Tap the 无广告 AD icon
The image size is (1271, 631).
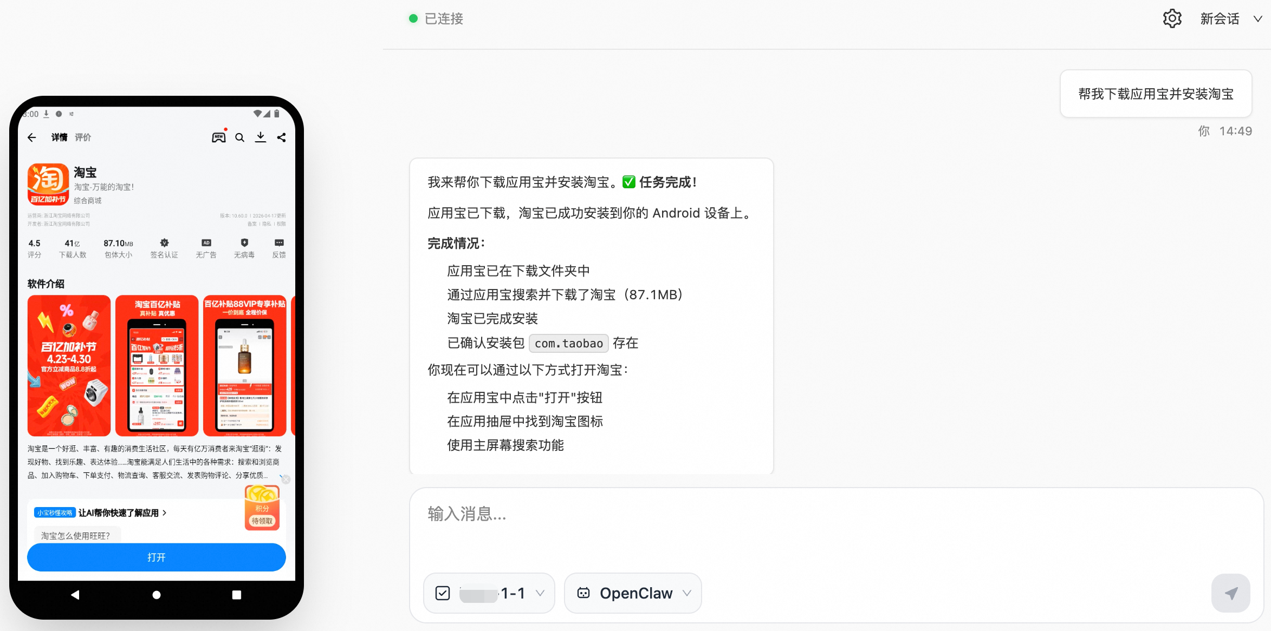tap(206, 243)
